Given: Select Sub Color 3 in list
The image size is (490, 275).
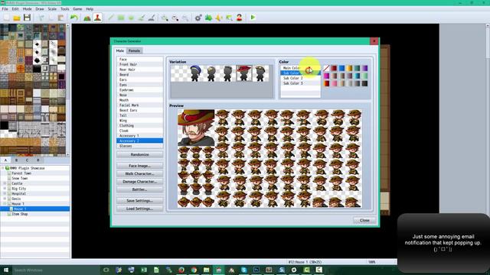Looking at the screenshot, I should 301,83.
